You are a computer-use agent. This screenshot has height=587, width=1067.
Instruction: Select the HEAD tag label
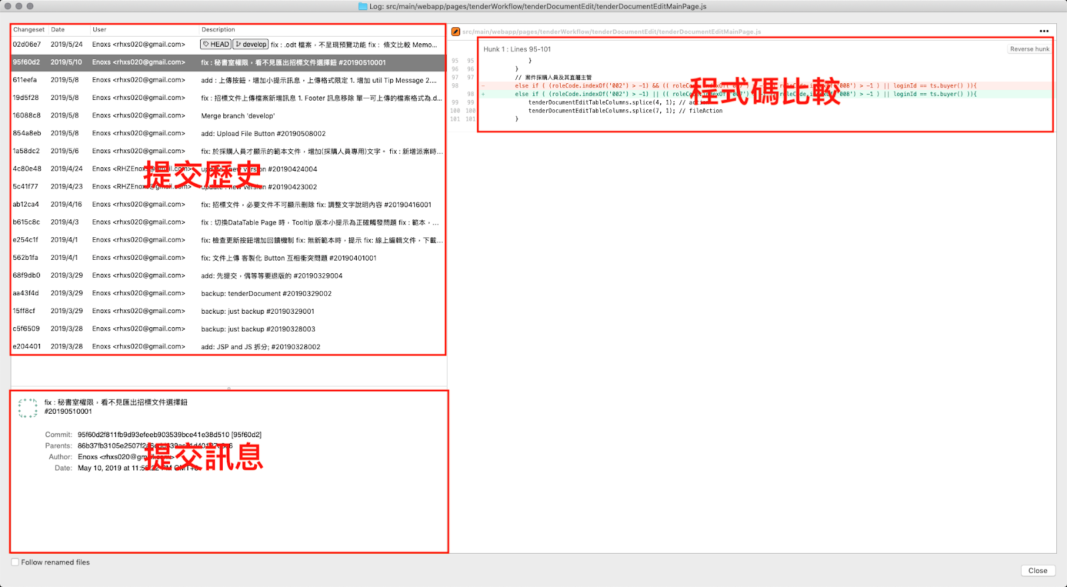pyautogui.click(x=216, y=45)
